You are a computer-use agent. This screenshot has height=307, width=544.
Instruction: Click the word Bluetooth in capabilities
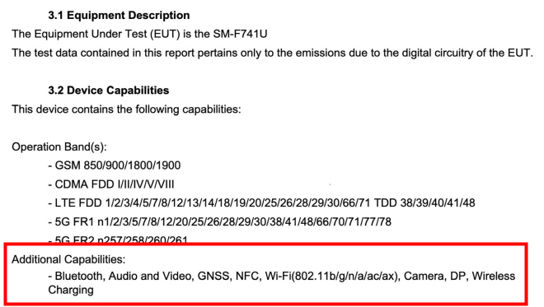[x=79, y=277]
